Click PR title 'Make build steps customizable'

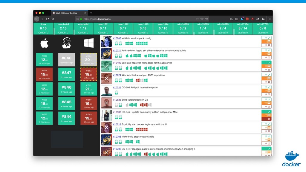point(138,136)
